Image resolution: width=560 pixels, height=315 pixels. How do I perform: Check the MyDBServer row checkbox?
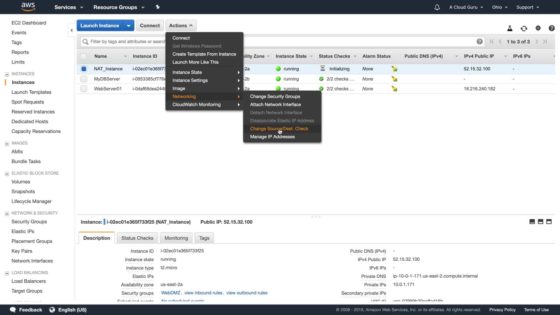(x=84, y=79)
